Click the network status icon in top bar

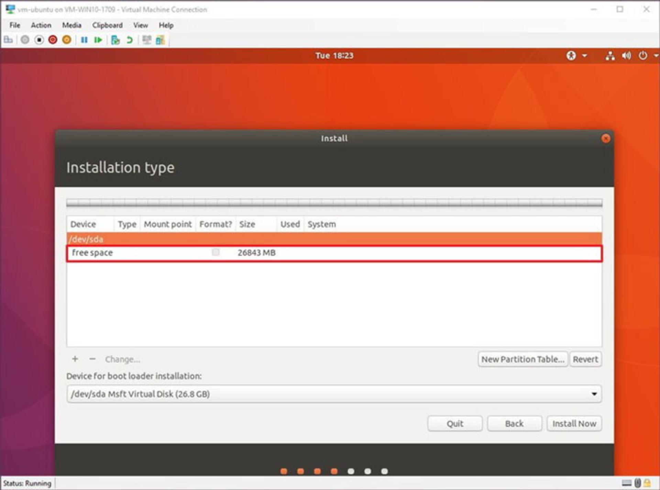click(x=610, y=56)
